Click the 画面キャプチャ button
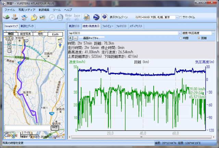 coord(91,38)
